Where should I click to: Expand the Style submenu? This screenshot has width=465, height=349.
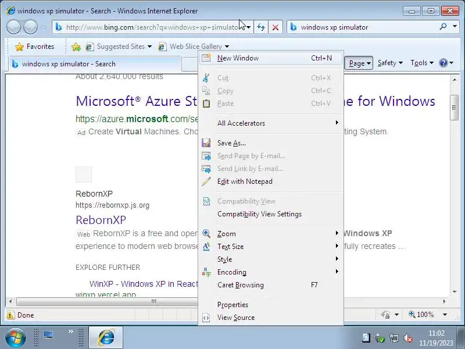pos(271,259)
